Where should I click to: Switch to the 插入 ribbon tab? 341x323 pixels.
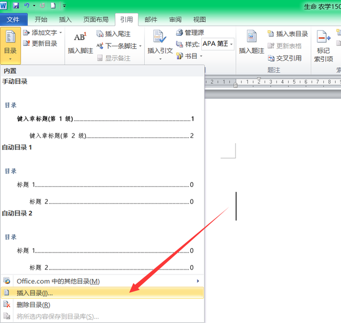(65, 20)
